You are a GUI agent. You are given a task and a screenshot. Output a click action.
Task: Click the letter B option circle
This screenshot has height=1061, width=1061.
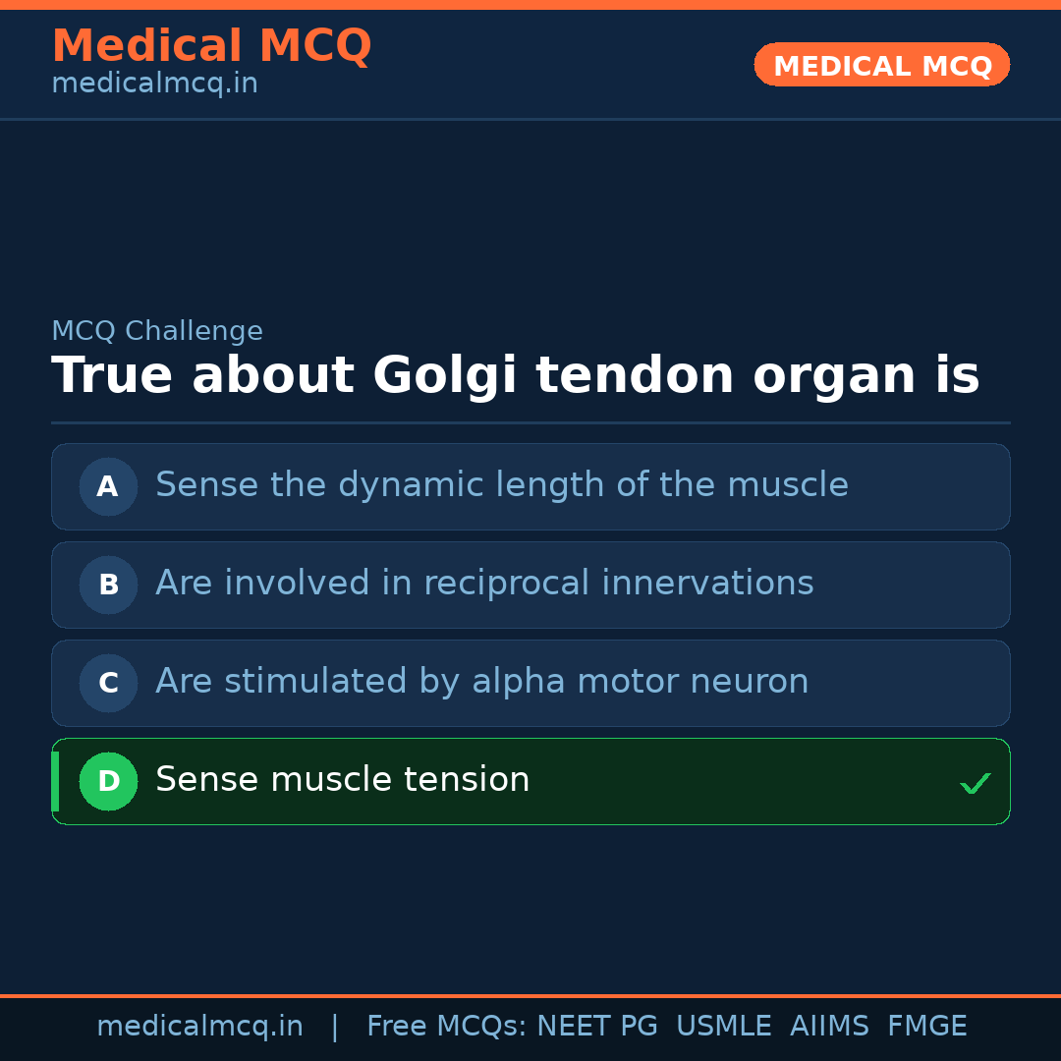click(108, 585)
